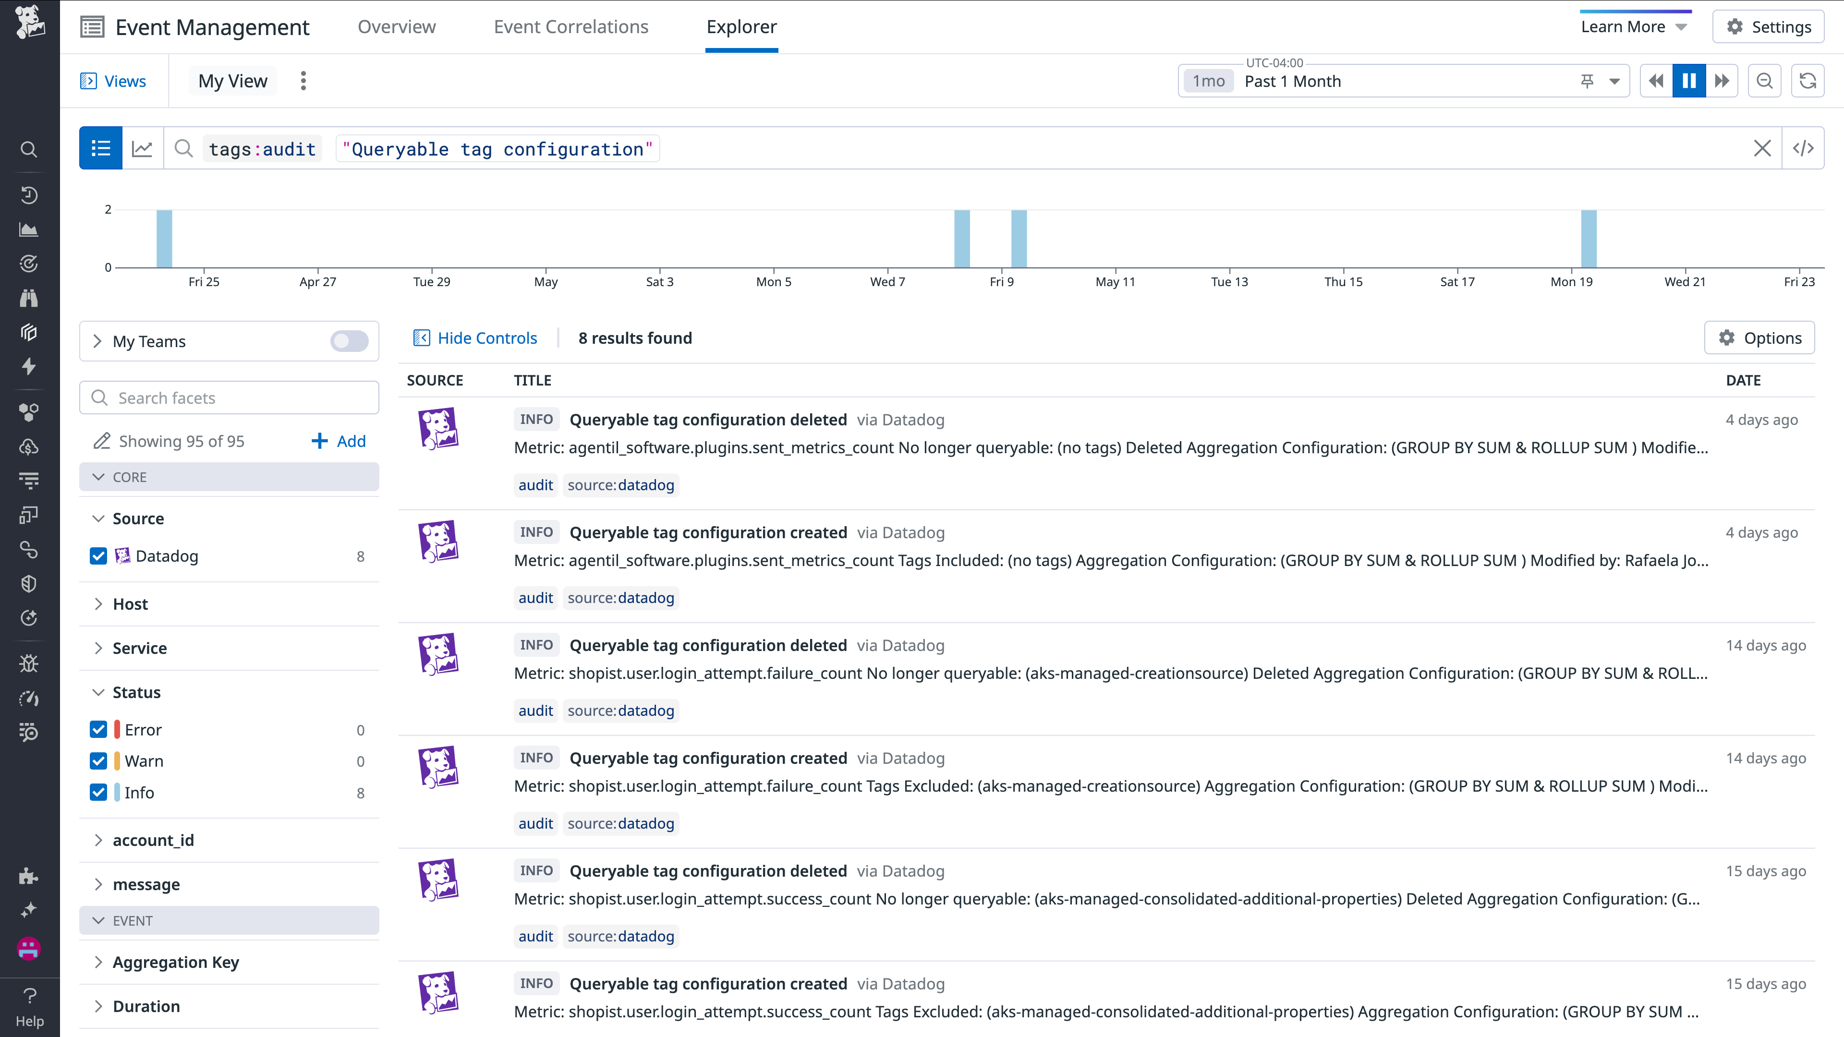Uncheck the Datadog source filter
This screenshot has width=1844, height=1037.
98,556
